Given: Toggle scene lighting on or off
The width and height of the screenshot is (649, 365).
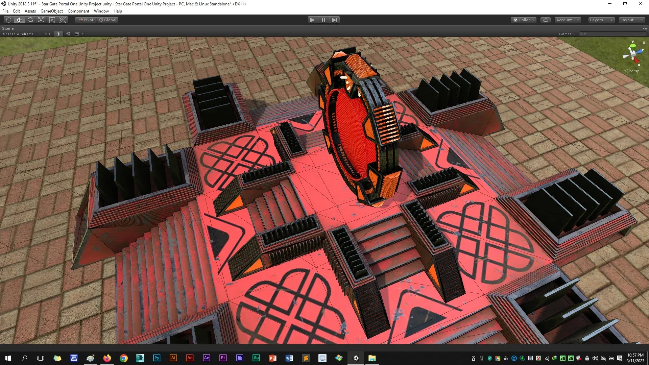Looking at the screenshot, I should [x=58, y=34].
